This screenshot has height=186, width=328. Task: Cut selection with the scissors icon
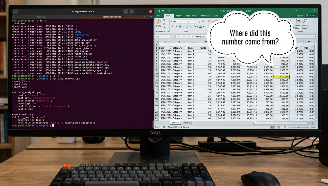tap(164, 20)
